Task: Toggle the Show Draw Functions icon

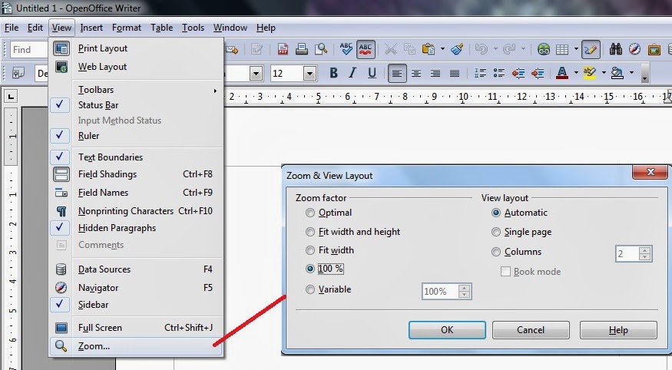Action: coord(591,49)
